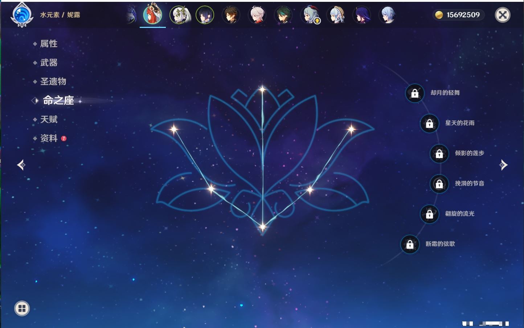The image size is (524, 328).
Task: Click the 倾影的莲步 label
Action: pos(470,153)
